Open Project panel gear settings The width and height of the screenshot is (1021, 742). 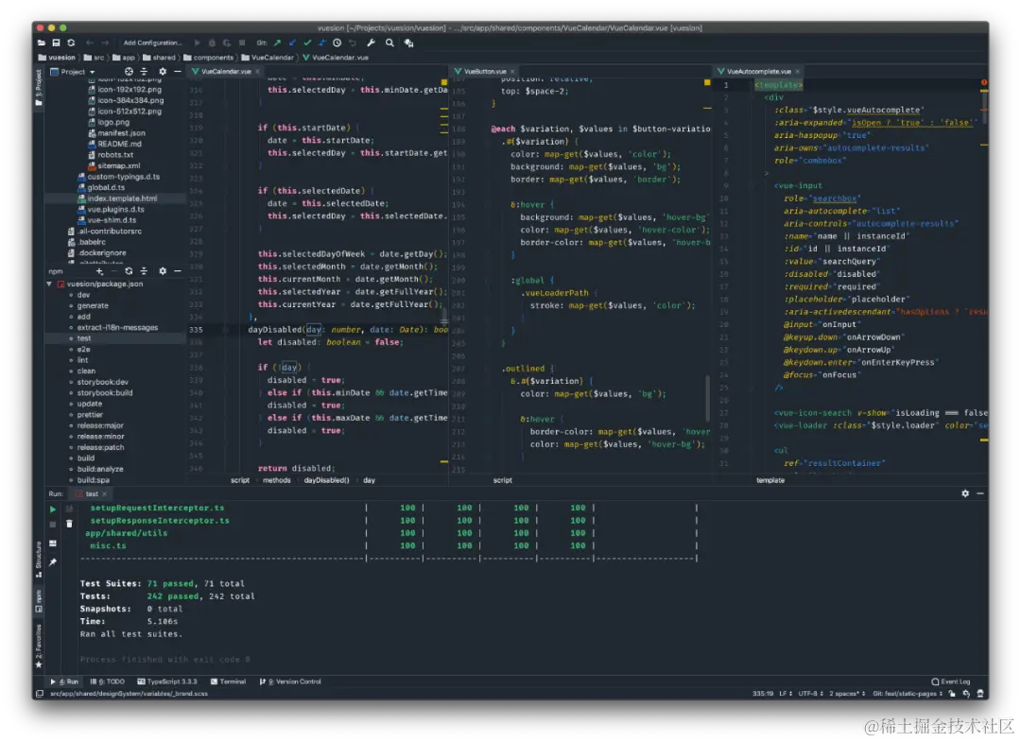coord(163,72)
